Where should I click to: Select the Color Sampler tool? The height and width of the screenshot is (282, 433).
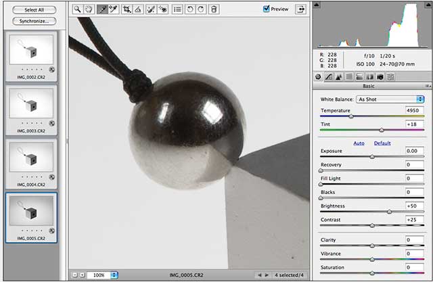tap(113, 9)
